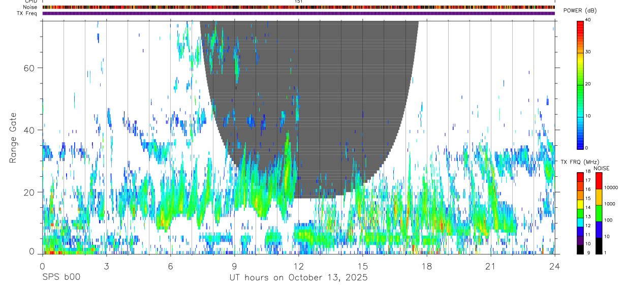Click the 10 tick on POWER scale
The height and width of the screenshot is (288, 624).
[588, 116]
